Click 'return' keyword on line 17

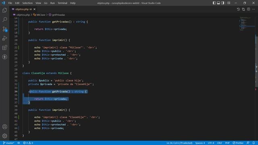[x=39, y=29]
